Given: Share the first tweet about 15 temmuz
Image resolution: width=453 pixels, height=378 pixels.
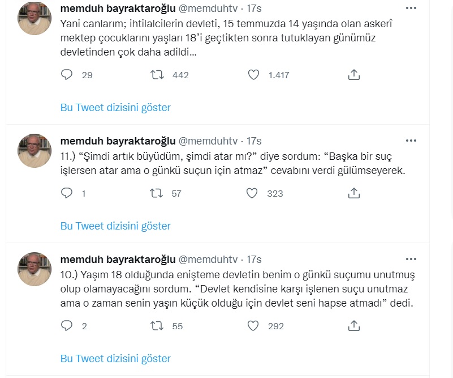Looking at the screenshot, I should tap(354, 75).
